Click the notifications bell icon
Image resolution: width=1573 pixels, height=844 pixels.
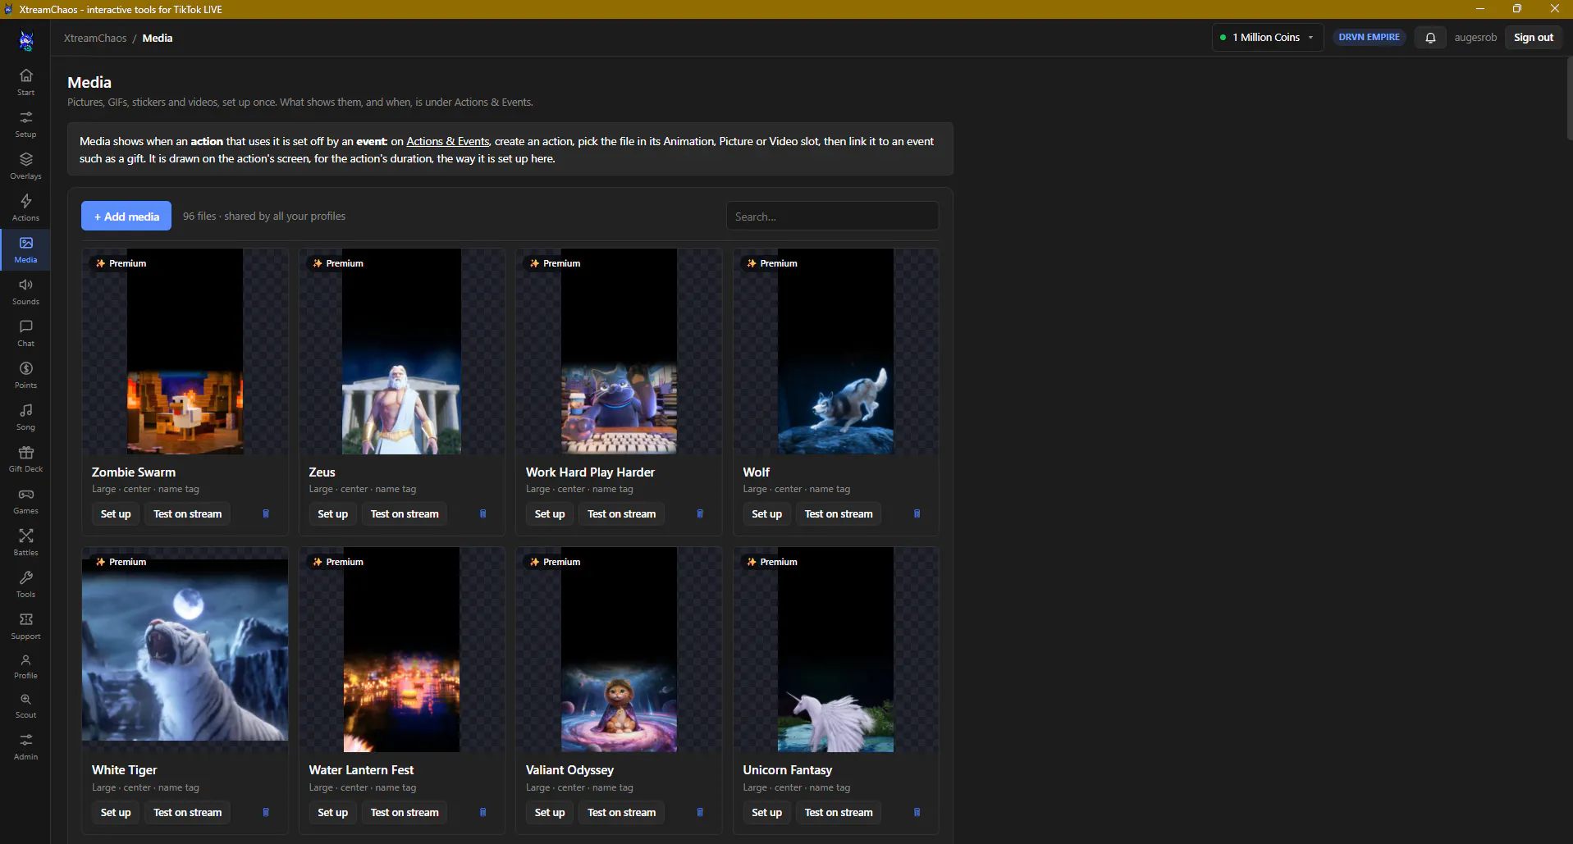click(1430, 38)
